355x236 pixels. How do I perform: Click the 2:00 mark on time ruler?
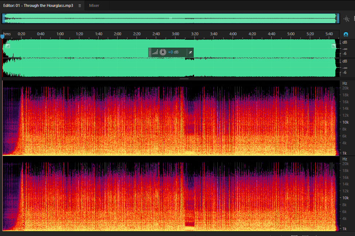click(118, 34)
